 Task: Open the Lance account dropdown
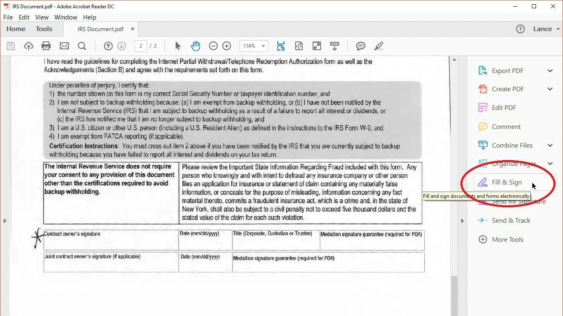tap(546, 29)
